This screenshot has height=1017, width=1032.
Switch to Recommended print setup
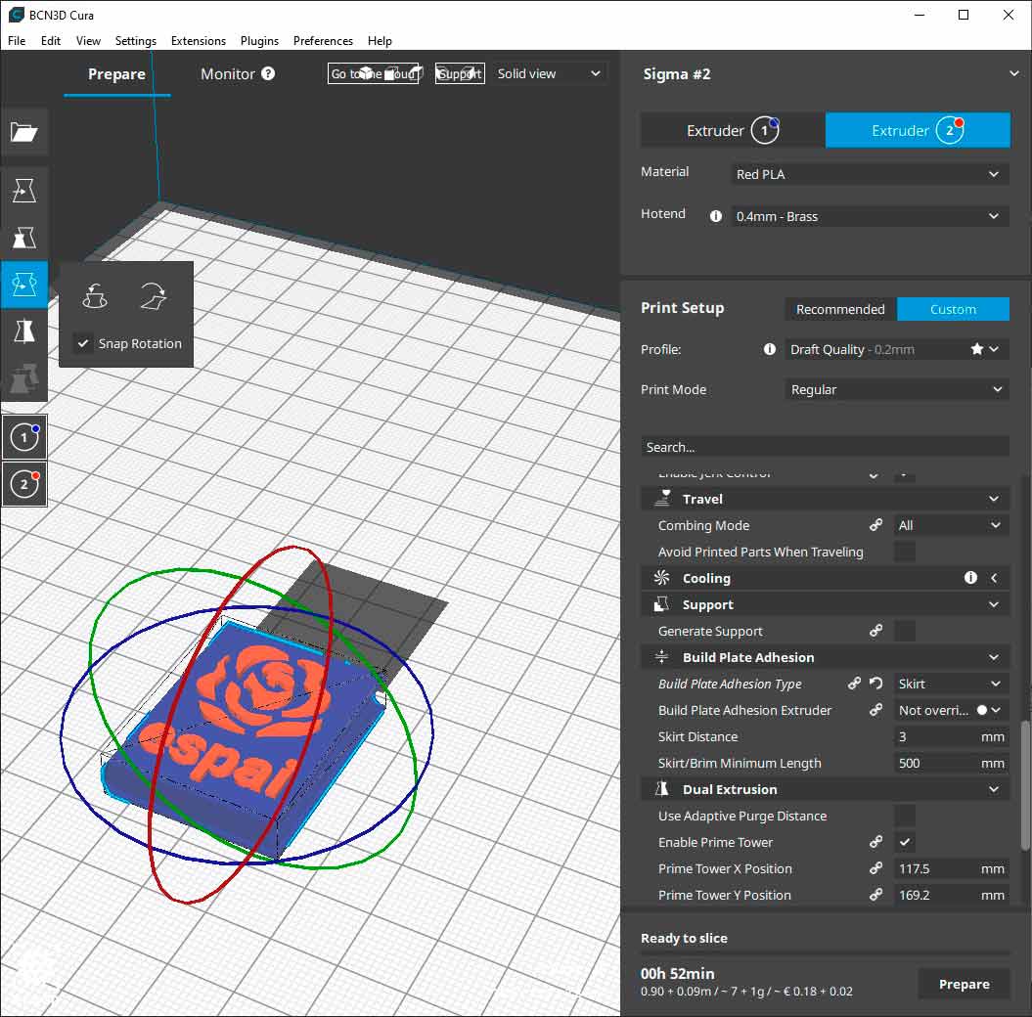pyautogui.click(x=839, y=310)
